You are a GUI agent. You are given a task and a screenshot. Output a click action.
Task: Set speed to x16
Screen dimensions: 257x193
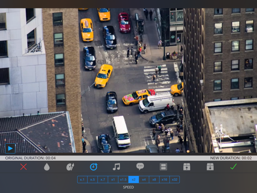point(164,180)
